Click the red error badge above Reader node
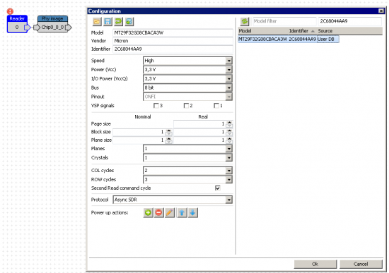389x273 pixels. [10, 11]
